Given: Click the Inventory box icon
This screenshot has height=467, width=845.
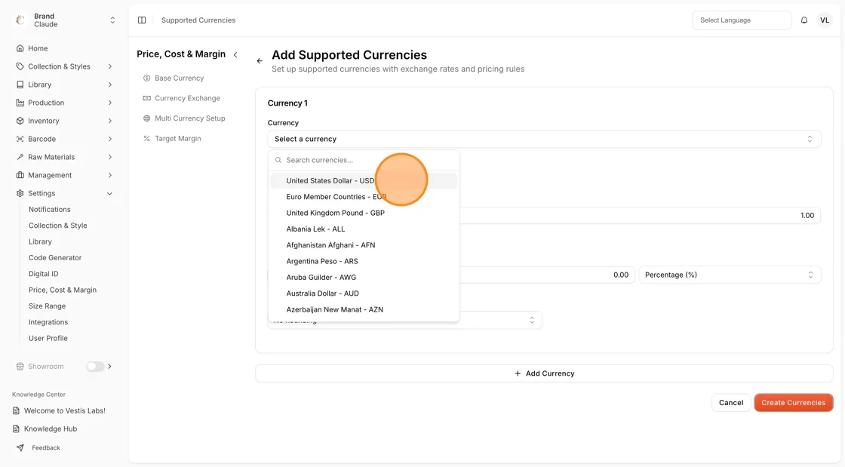Looking at the screenshot, I should [20, 121].
